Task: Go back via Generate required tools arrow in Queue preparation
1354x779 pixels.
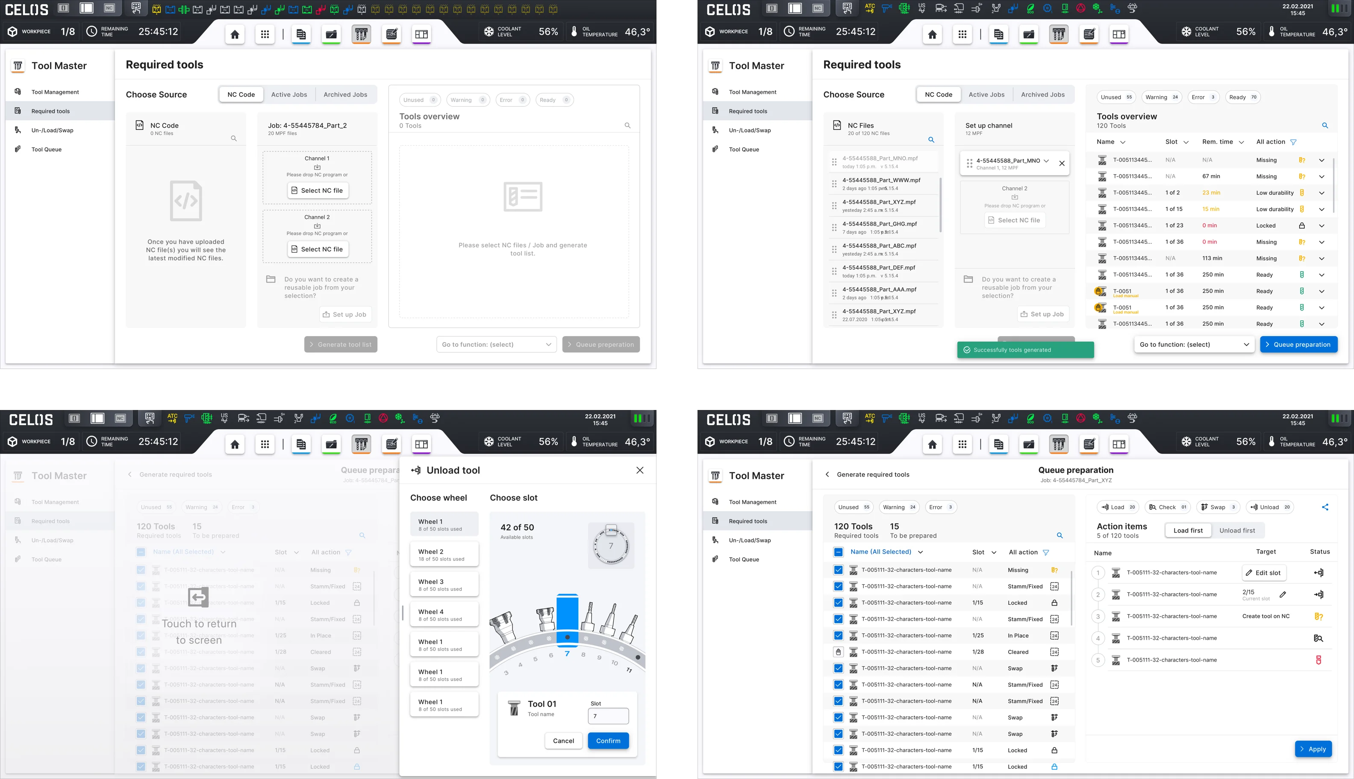Action: coord(827,474)
